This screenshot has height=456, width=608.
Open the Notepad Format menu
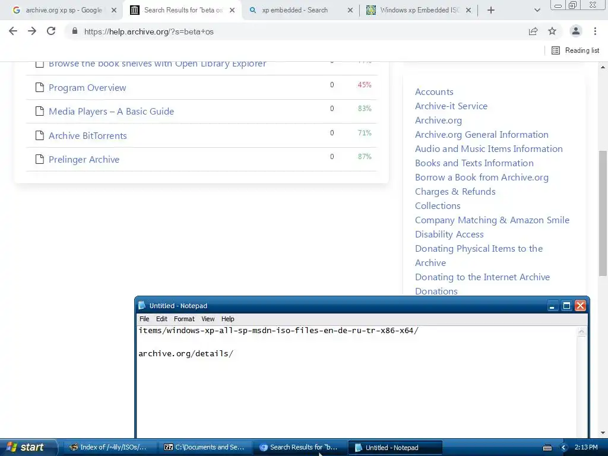(184, 319)
